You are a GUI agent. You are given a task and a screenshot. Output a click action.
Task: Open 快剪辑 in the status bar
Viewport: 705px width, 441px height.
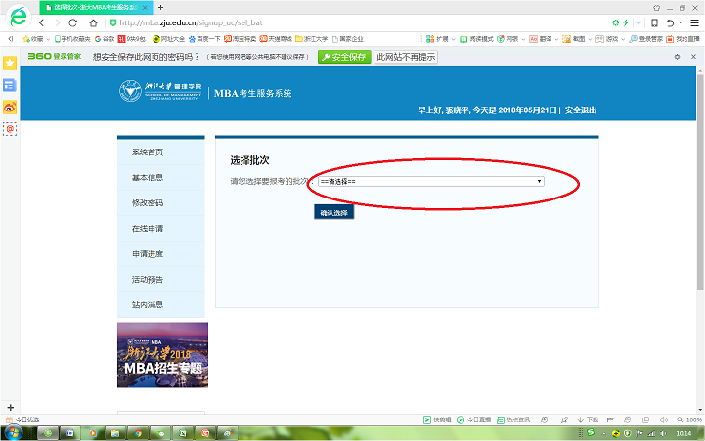click(437, 419)
